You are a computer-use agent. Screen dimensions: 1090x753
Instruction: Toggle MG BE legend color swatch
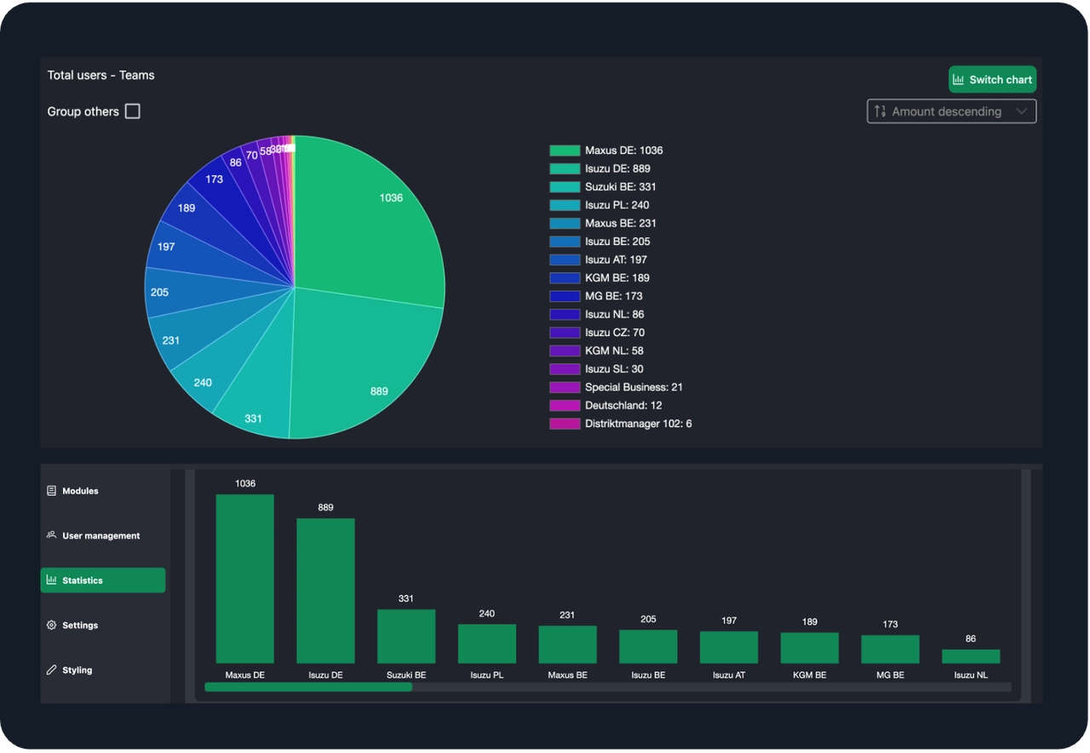pyautogui.click(x=565, y=296)
